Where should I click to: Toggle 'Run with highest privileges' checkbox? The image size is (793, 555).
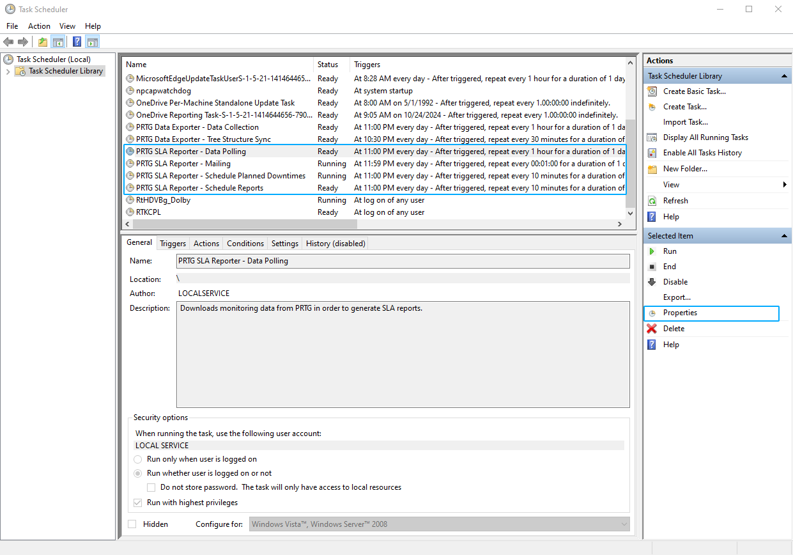pyautogui.click(x=138, y=503)
